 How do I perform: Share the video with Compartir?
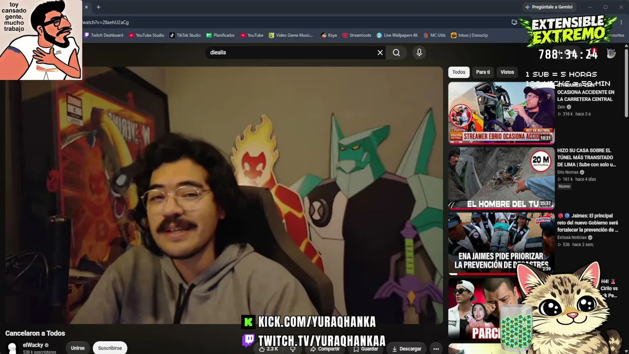325,349
